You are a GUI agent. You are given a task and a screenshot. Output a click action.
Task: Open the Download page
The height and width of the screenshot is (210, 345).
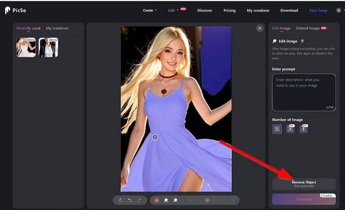tap(289, 10)
